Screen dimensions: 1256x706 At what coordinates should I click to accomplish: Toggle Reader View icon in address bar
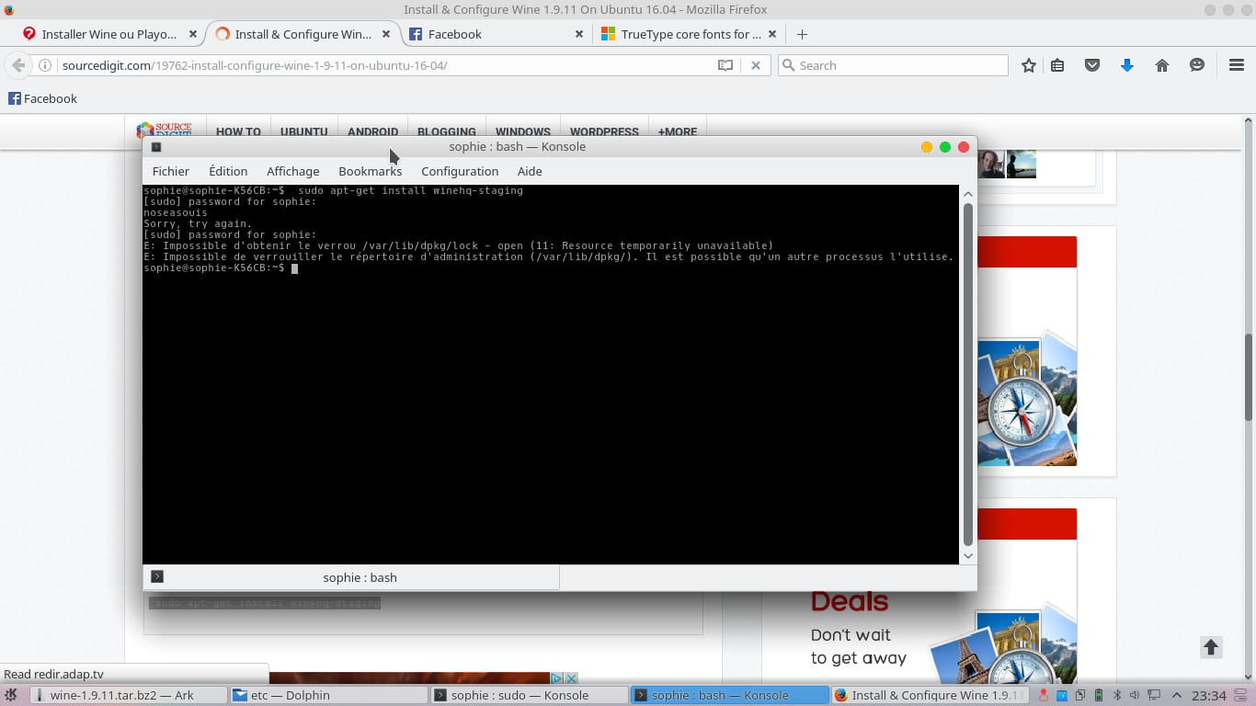click(725, 65)
